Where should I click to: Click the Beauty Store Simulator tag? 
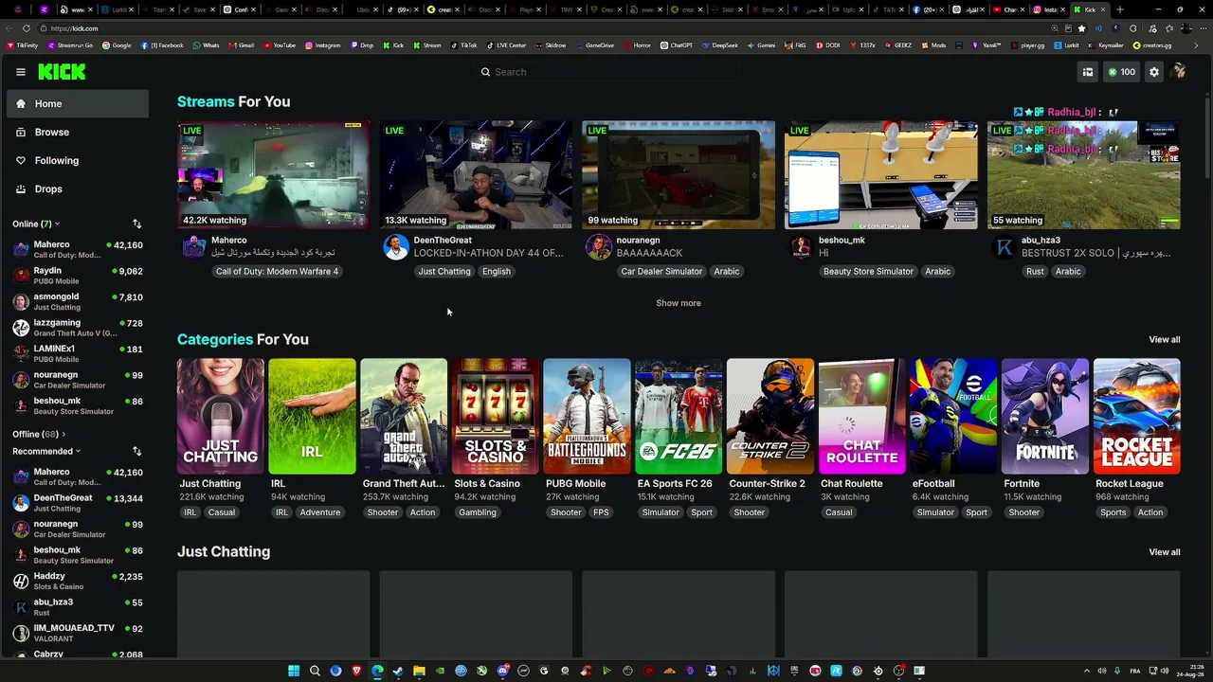coord(868,272)
